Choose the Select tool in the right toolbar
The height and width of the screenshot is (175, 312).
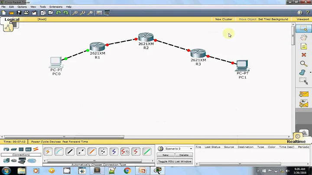coord(304,29)
